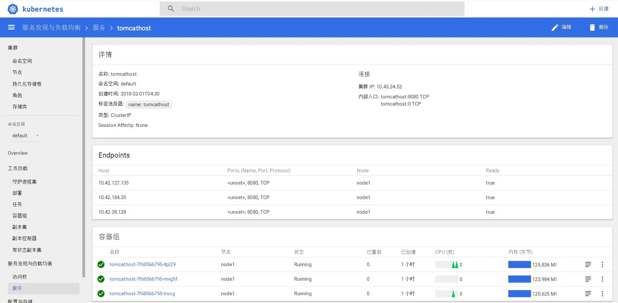This screenshot has height=303, width=618.
Task: Click the 创建 button
Action: click(x=599, y=9)
